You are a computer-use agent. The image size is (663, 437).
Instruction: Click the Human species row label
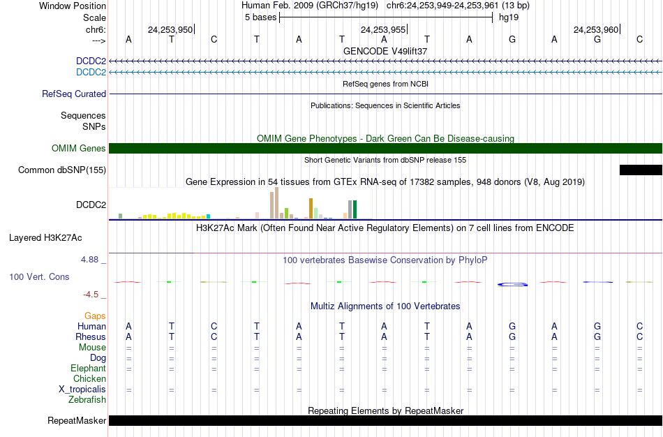point(91,326)
